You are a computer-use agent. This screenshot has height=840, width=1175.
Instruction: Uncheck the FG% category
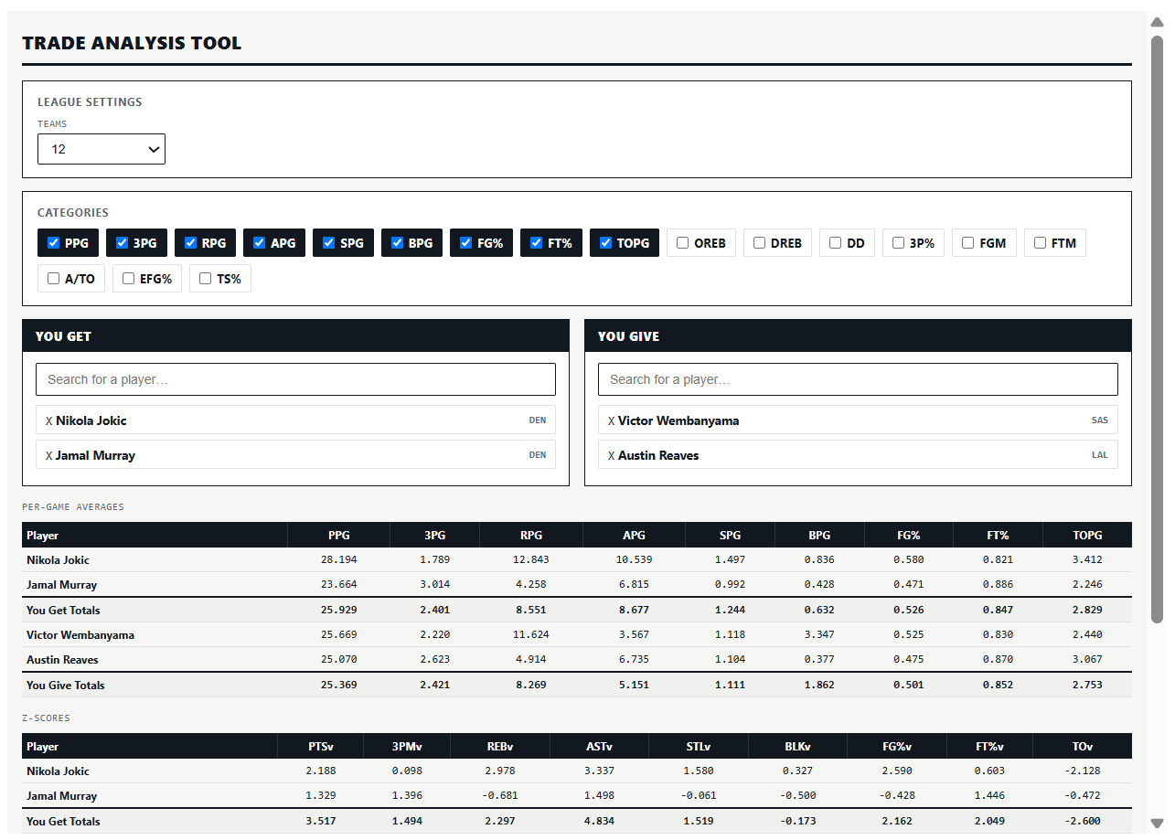[x=465, y=243]
